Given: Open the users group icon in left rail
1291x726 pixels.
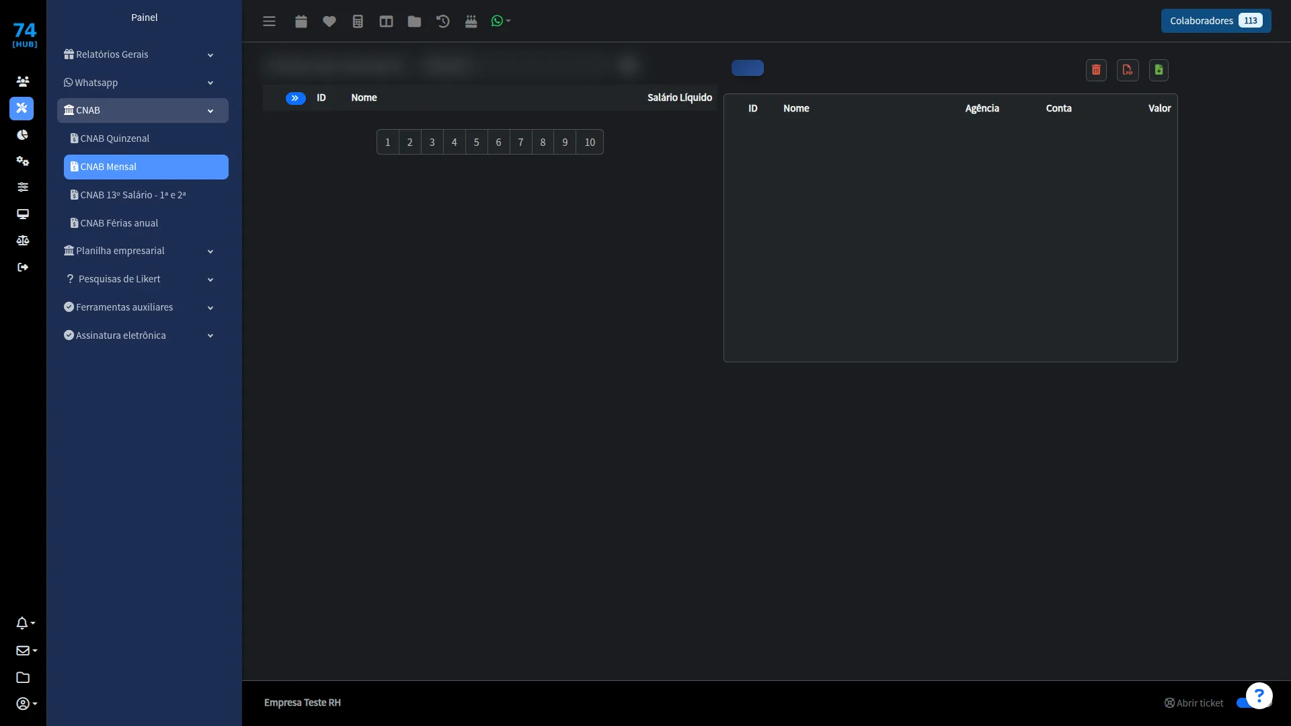Looking at the screenshot, I should [x=23, y=81].
